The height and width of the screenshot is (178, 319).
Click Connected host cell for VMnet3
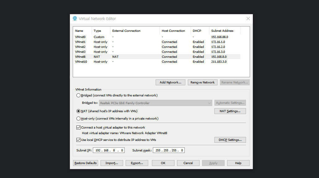click(170, 52)
